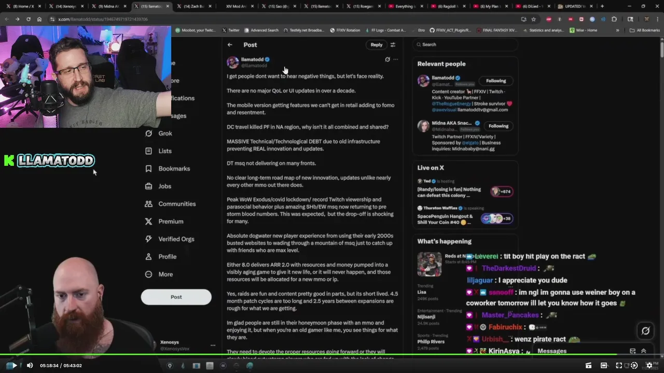This screenshot has height=373, width=664.
Task: Open Premium X icon in sidebar
Action: pos(148,221)
